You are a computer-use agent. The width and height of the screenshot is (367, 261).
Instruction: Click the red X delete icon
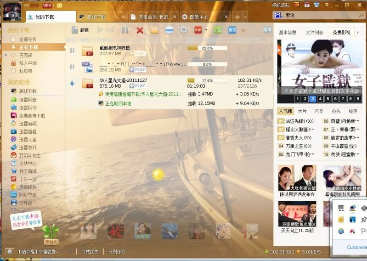[140, 30]
